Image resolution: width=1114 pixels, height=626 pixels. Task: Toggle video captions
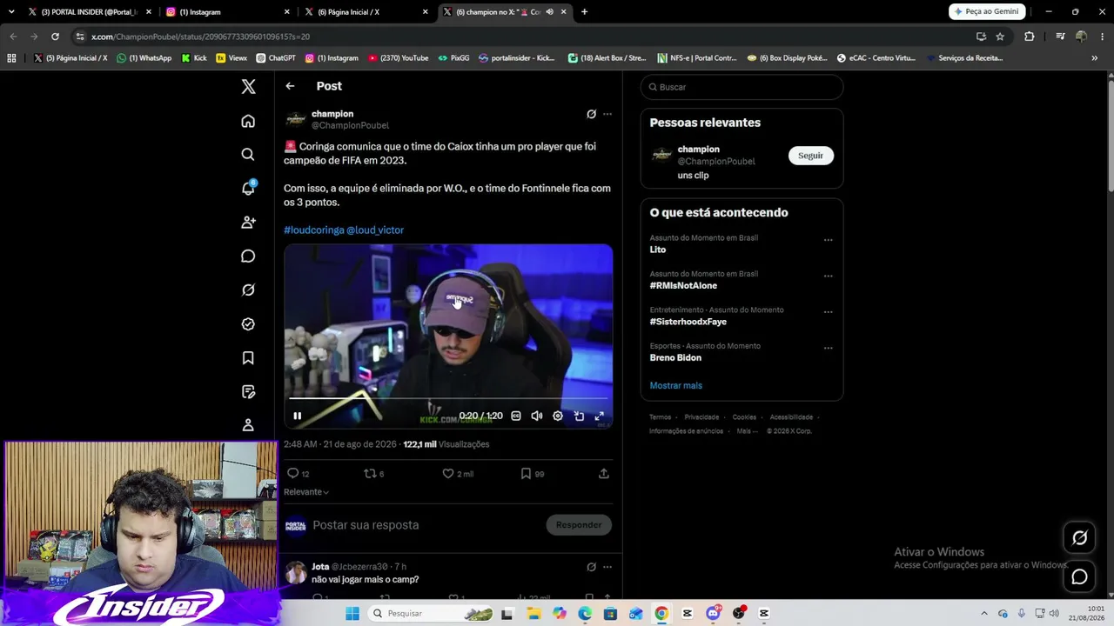pyautogui.click(x=516, y=416)
